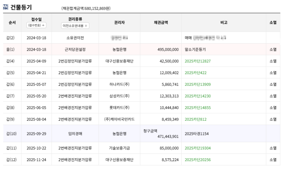Image resolution: width=284 pixels, height=170 pixels.
Task: Click the amount 8,575,224
Action: coord(170,160)
